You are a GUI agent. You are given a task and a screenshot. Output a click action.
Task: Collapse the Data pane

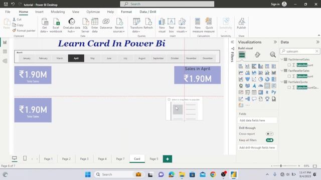click(317, 42)
